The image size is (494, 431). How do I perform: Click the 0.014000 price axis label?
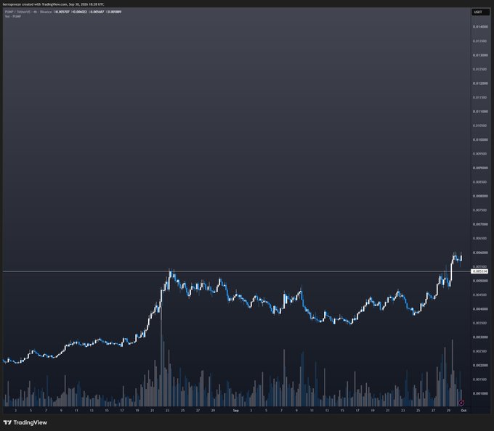(x=480, y=27)
